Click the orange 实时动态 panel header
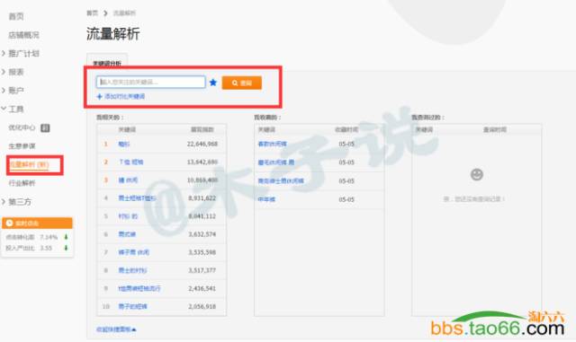Image resolution: width=576 pixels, height=342 pixels. (x=37, y=223)
